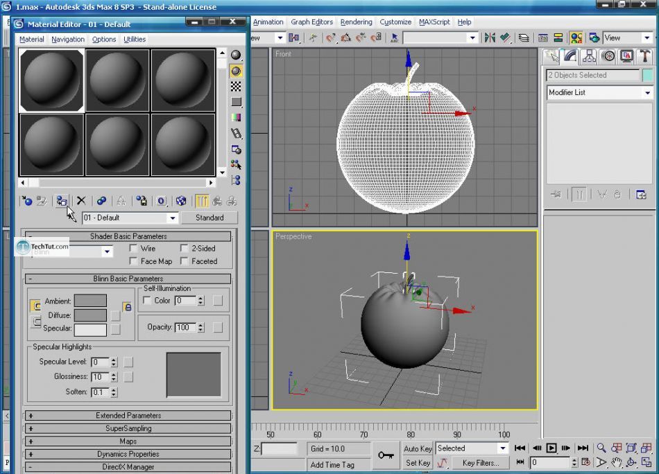Open the Hierarchy command panel tab
The height and width of the screenshot is (474, 659).
tap(589, 56)
